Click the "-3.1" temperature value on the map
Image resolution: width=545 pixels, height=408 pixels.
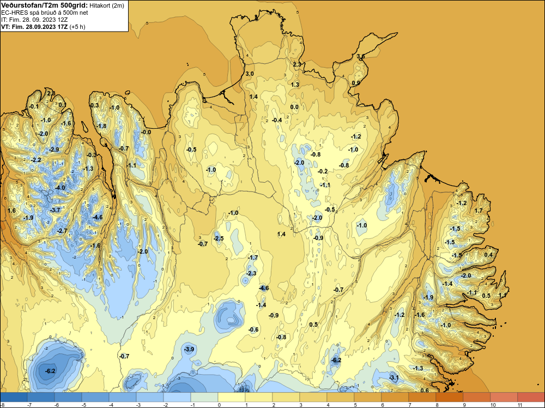pos(394,377)
